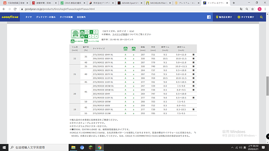Open the 会社案内 menu
The image size is (269, 151).
pos(81,17)
